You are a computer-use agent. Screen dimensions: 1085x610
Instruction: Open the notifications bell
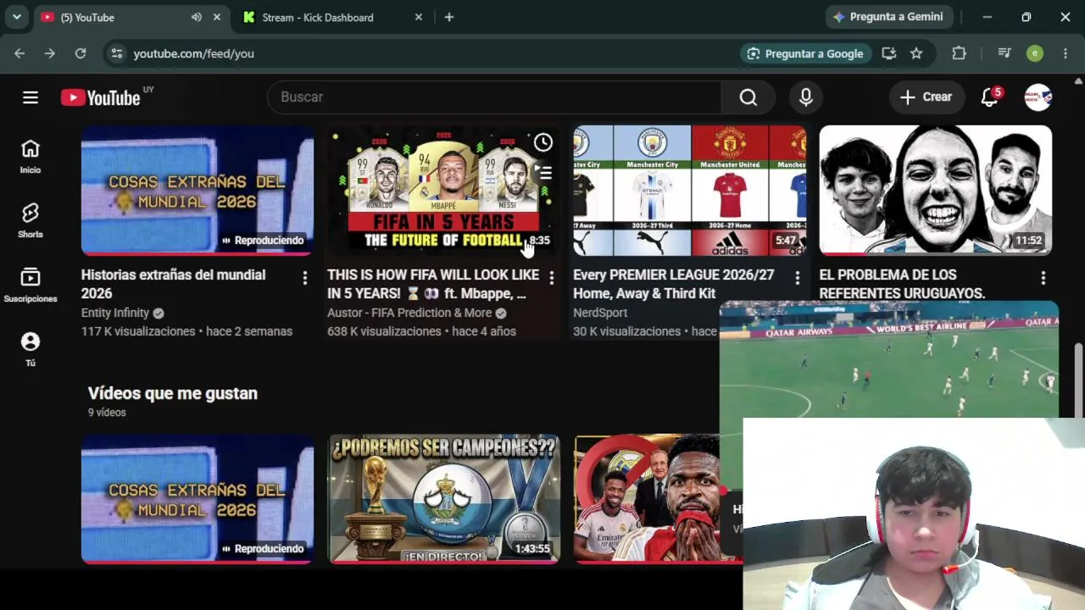(x=989, y=97)
